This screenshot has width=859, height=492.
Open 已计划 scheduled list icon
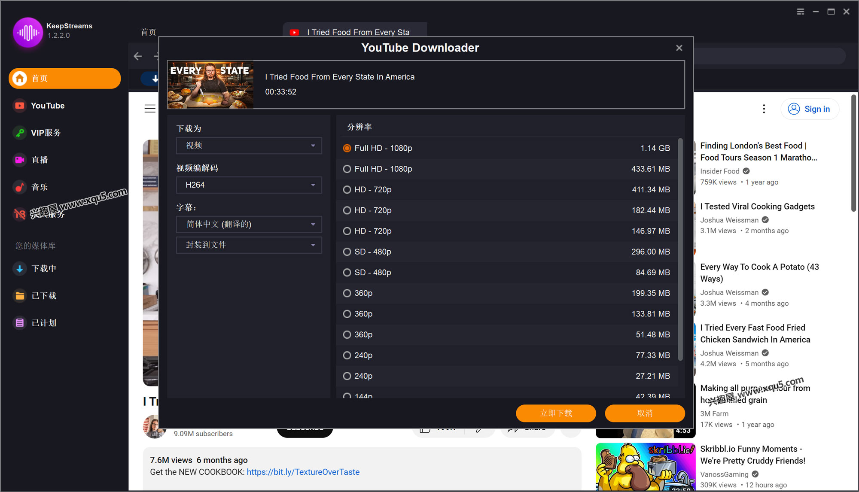click(19, 323)
